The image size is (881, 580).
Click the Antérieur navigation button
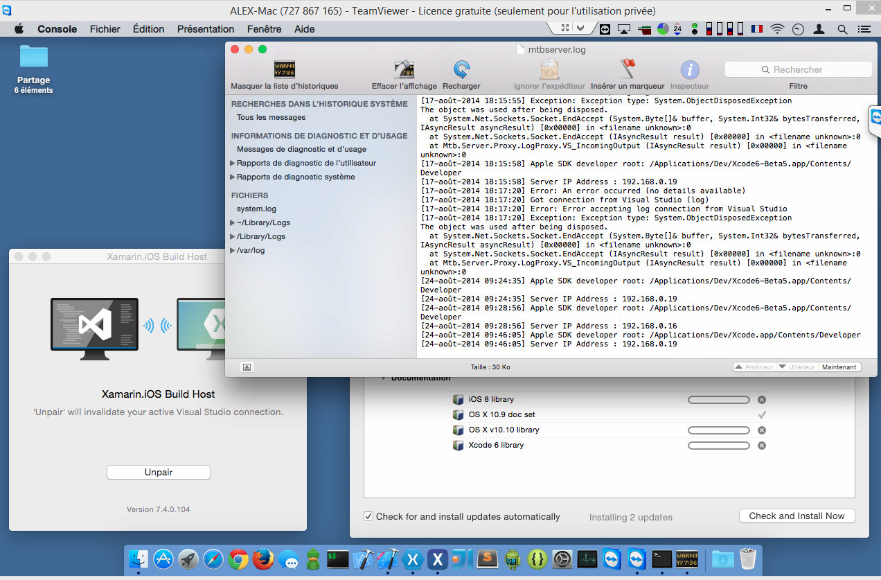click(754, 367)
